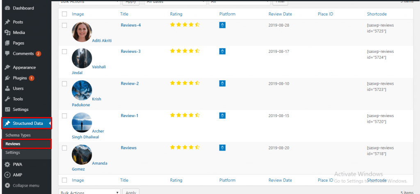Screen dimensions: 420x194
Task: Click the Plugins plug icon
Action: (x=7, y=78)
